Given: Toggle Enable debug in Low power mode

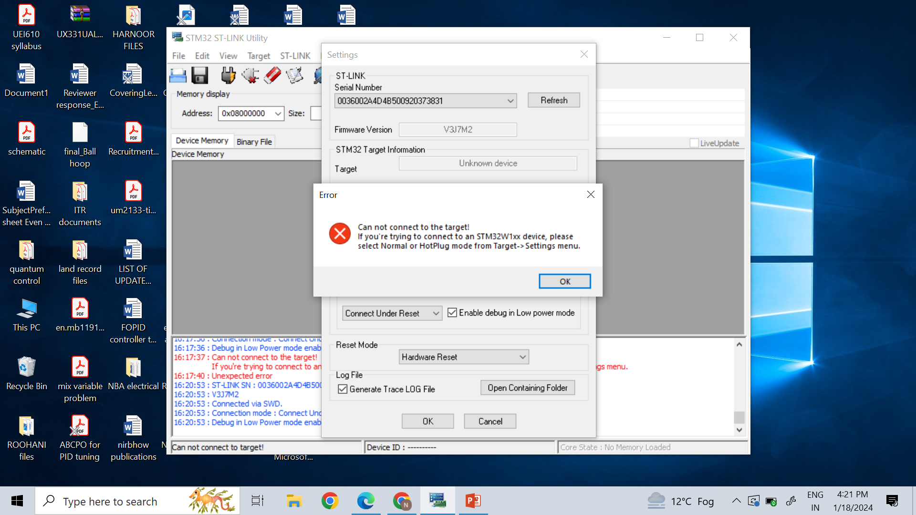Looking at the screenshot, I should tap(452, 313).
